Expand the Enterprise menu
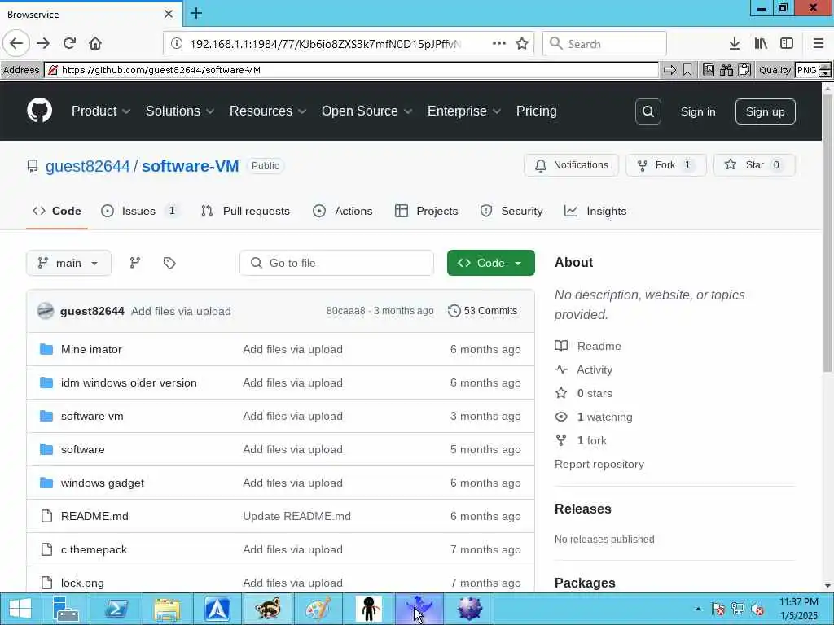 tap(463, 111)
